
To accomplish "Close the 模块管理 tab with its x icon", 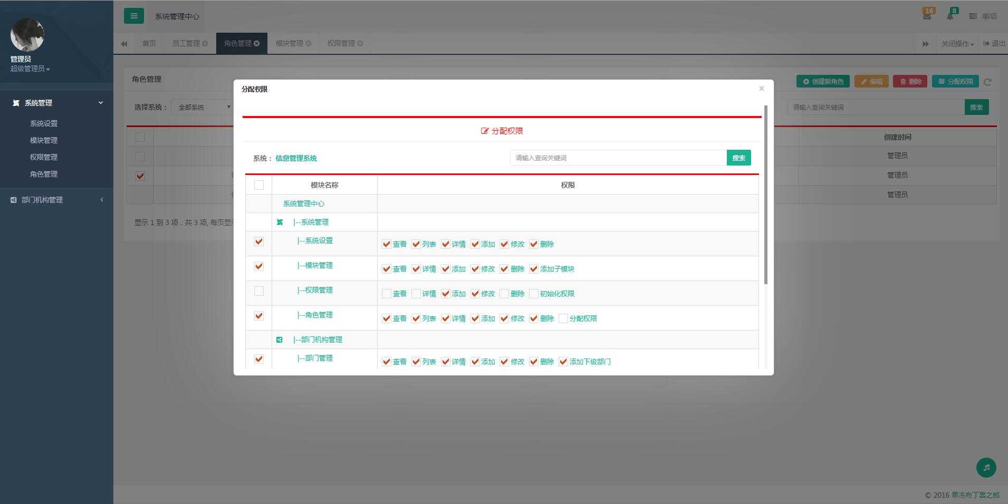I will pyautogui.click(x=308, y=43).
